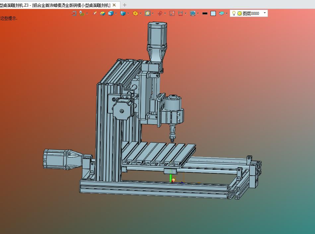315x234 pixels.
Task: Add a new tab with plus button
Action: tap(125, 5)
